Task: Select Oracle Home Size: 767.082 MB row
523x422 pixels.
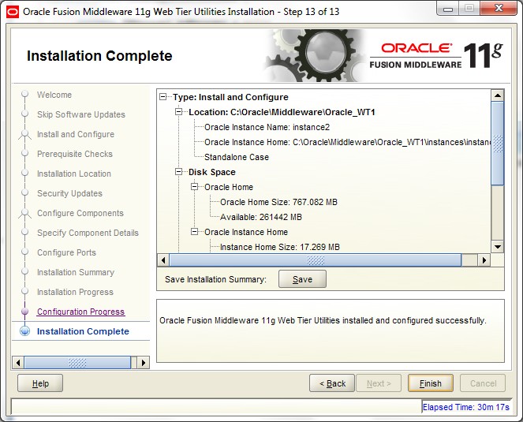Action: point(278,202)
